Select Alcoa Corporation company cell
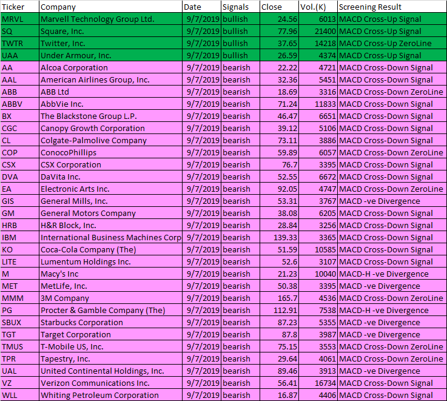Image resolution: width=447 pixels, height=401 pixels. pos(110,67)
